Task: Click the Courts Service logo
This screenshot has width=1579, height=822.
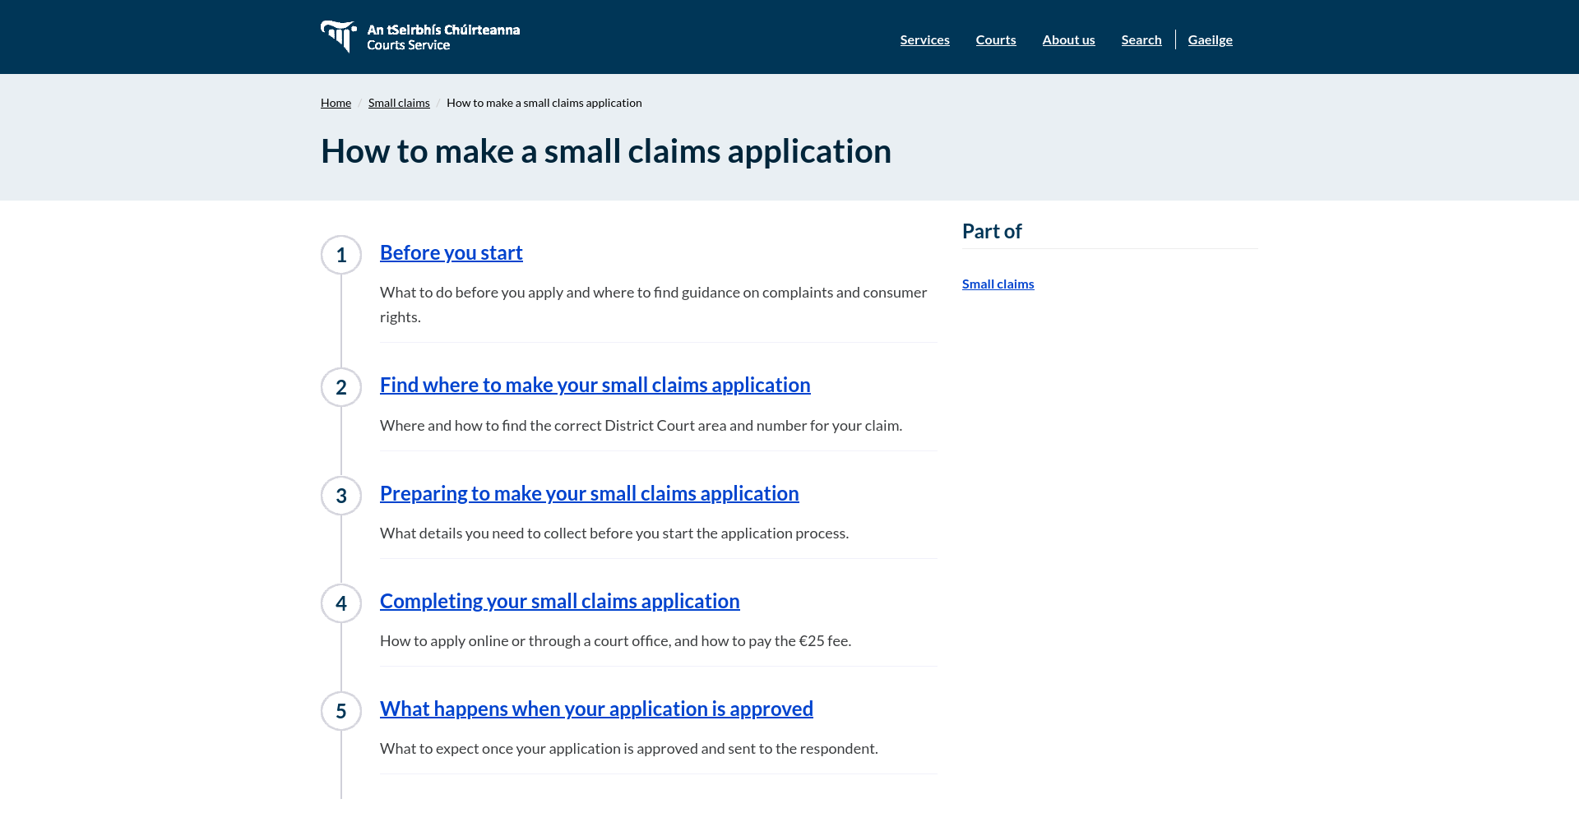Action: [420, 37]
